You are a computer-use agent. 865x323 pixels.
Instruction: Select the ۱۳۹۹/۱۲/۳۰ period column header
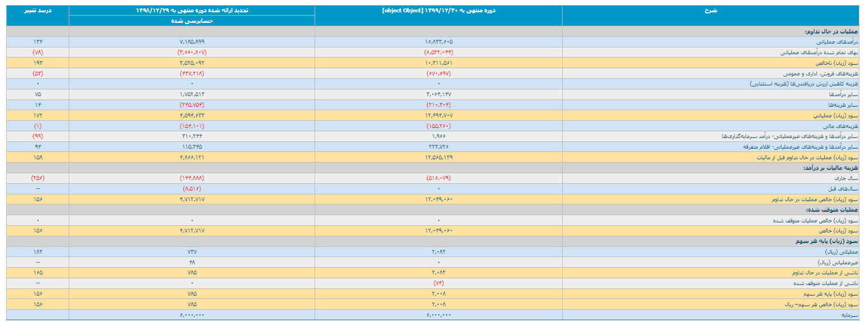click(x=438, y=10)
